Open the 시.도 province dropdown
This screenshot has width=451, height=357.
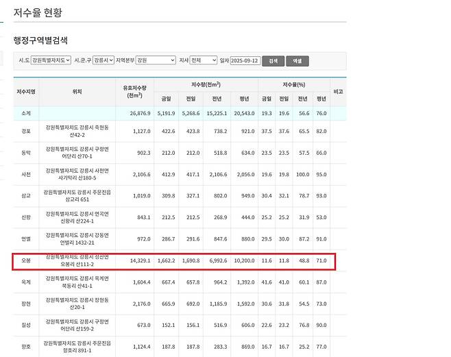tap(51, 60)
